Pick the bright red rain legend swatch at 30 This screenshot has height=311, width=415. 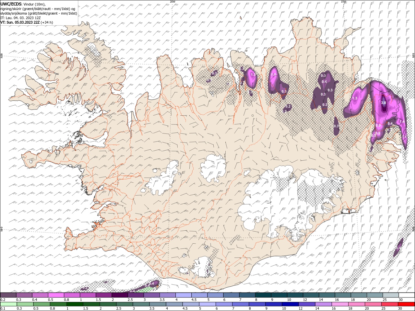406,304
